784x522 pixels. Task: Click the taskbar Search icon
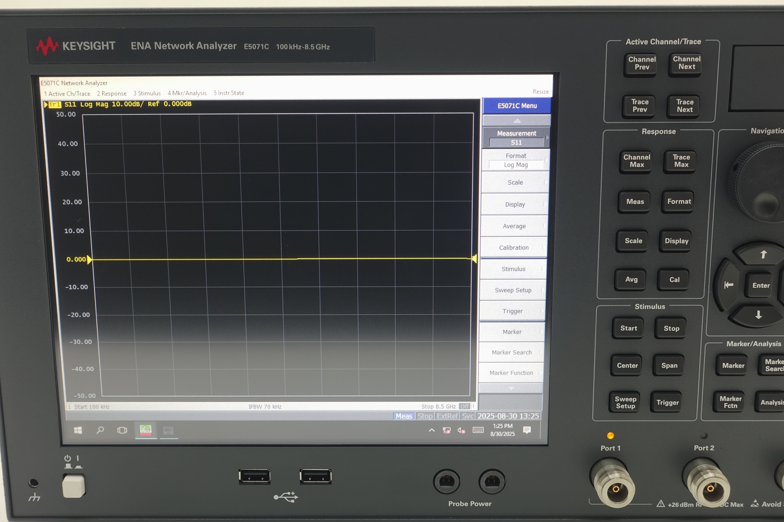(x=100, y=430)
